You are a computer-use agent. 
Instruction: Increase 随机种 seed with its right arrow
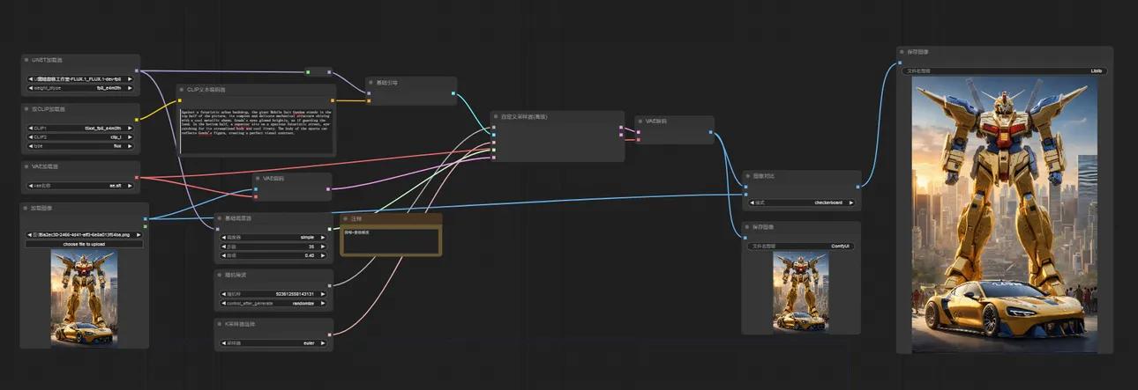(x=324, y=294)
